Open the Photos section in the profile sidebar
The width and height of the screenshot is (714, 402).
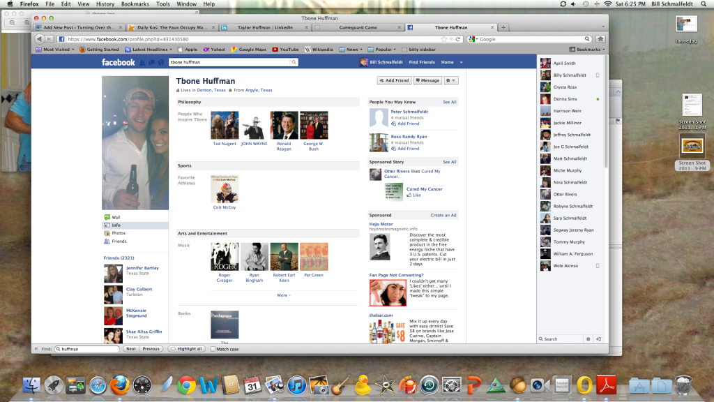tap(118, 233)
